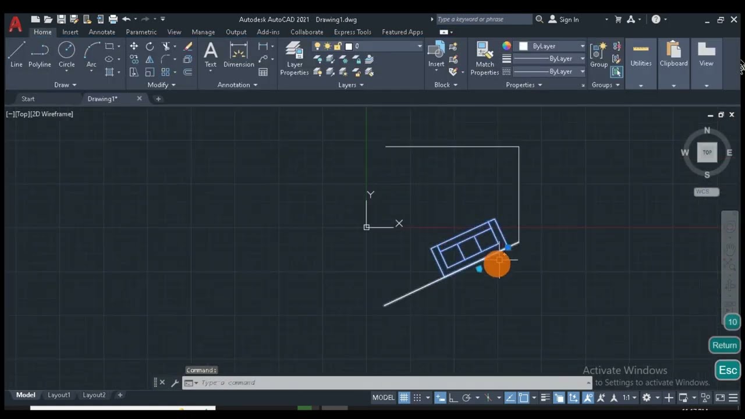
Task: Toggle snap mode dots in status bar
Action: (x=417, y=398)
